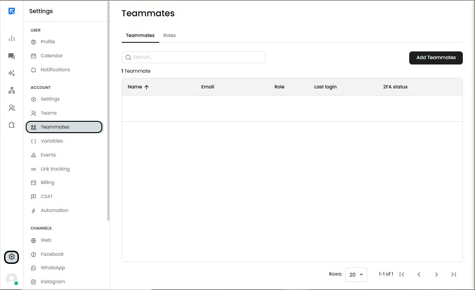Click the settings sidebar scrollbar
This screenshot has height=290, width=475.
coord(108,110)
